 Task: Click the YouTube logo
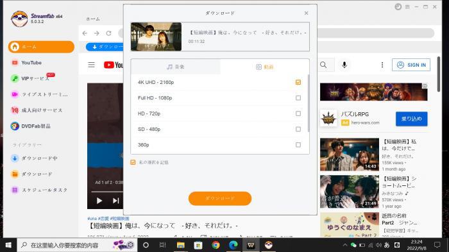(x=114, y=65)
